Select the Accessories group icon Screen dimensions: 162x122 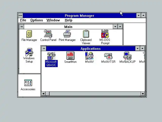click(x=28, y=83)
